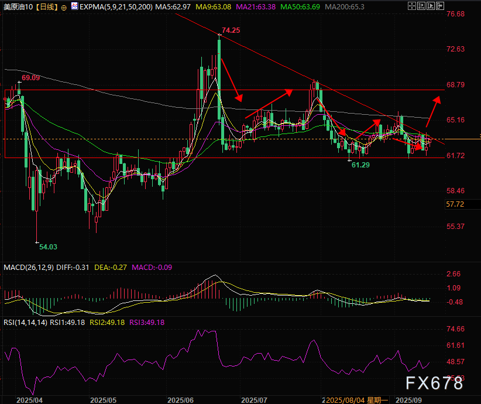Viewport: 481px width, 404px height.
Task: Click the rightmost upward red arrow annotation
Action: 432,110
